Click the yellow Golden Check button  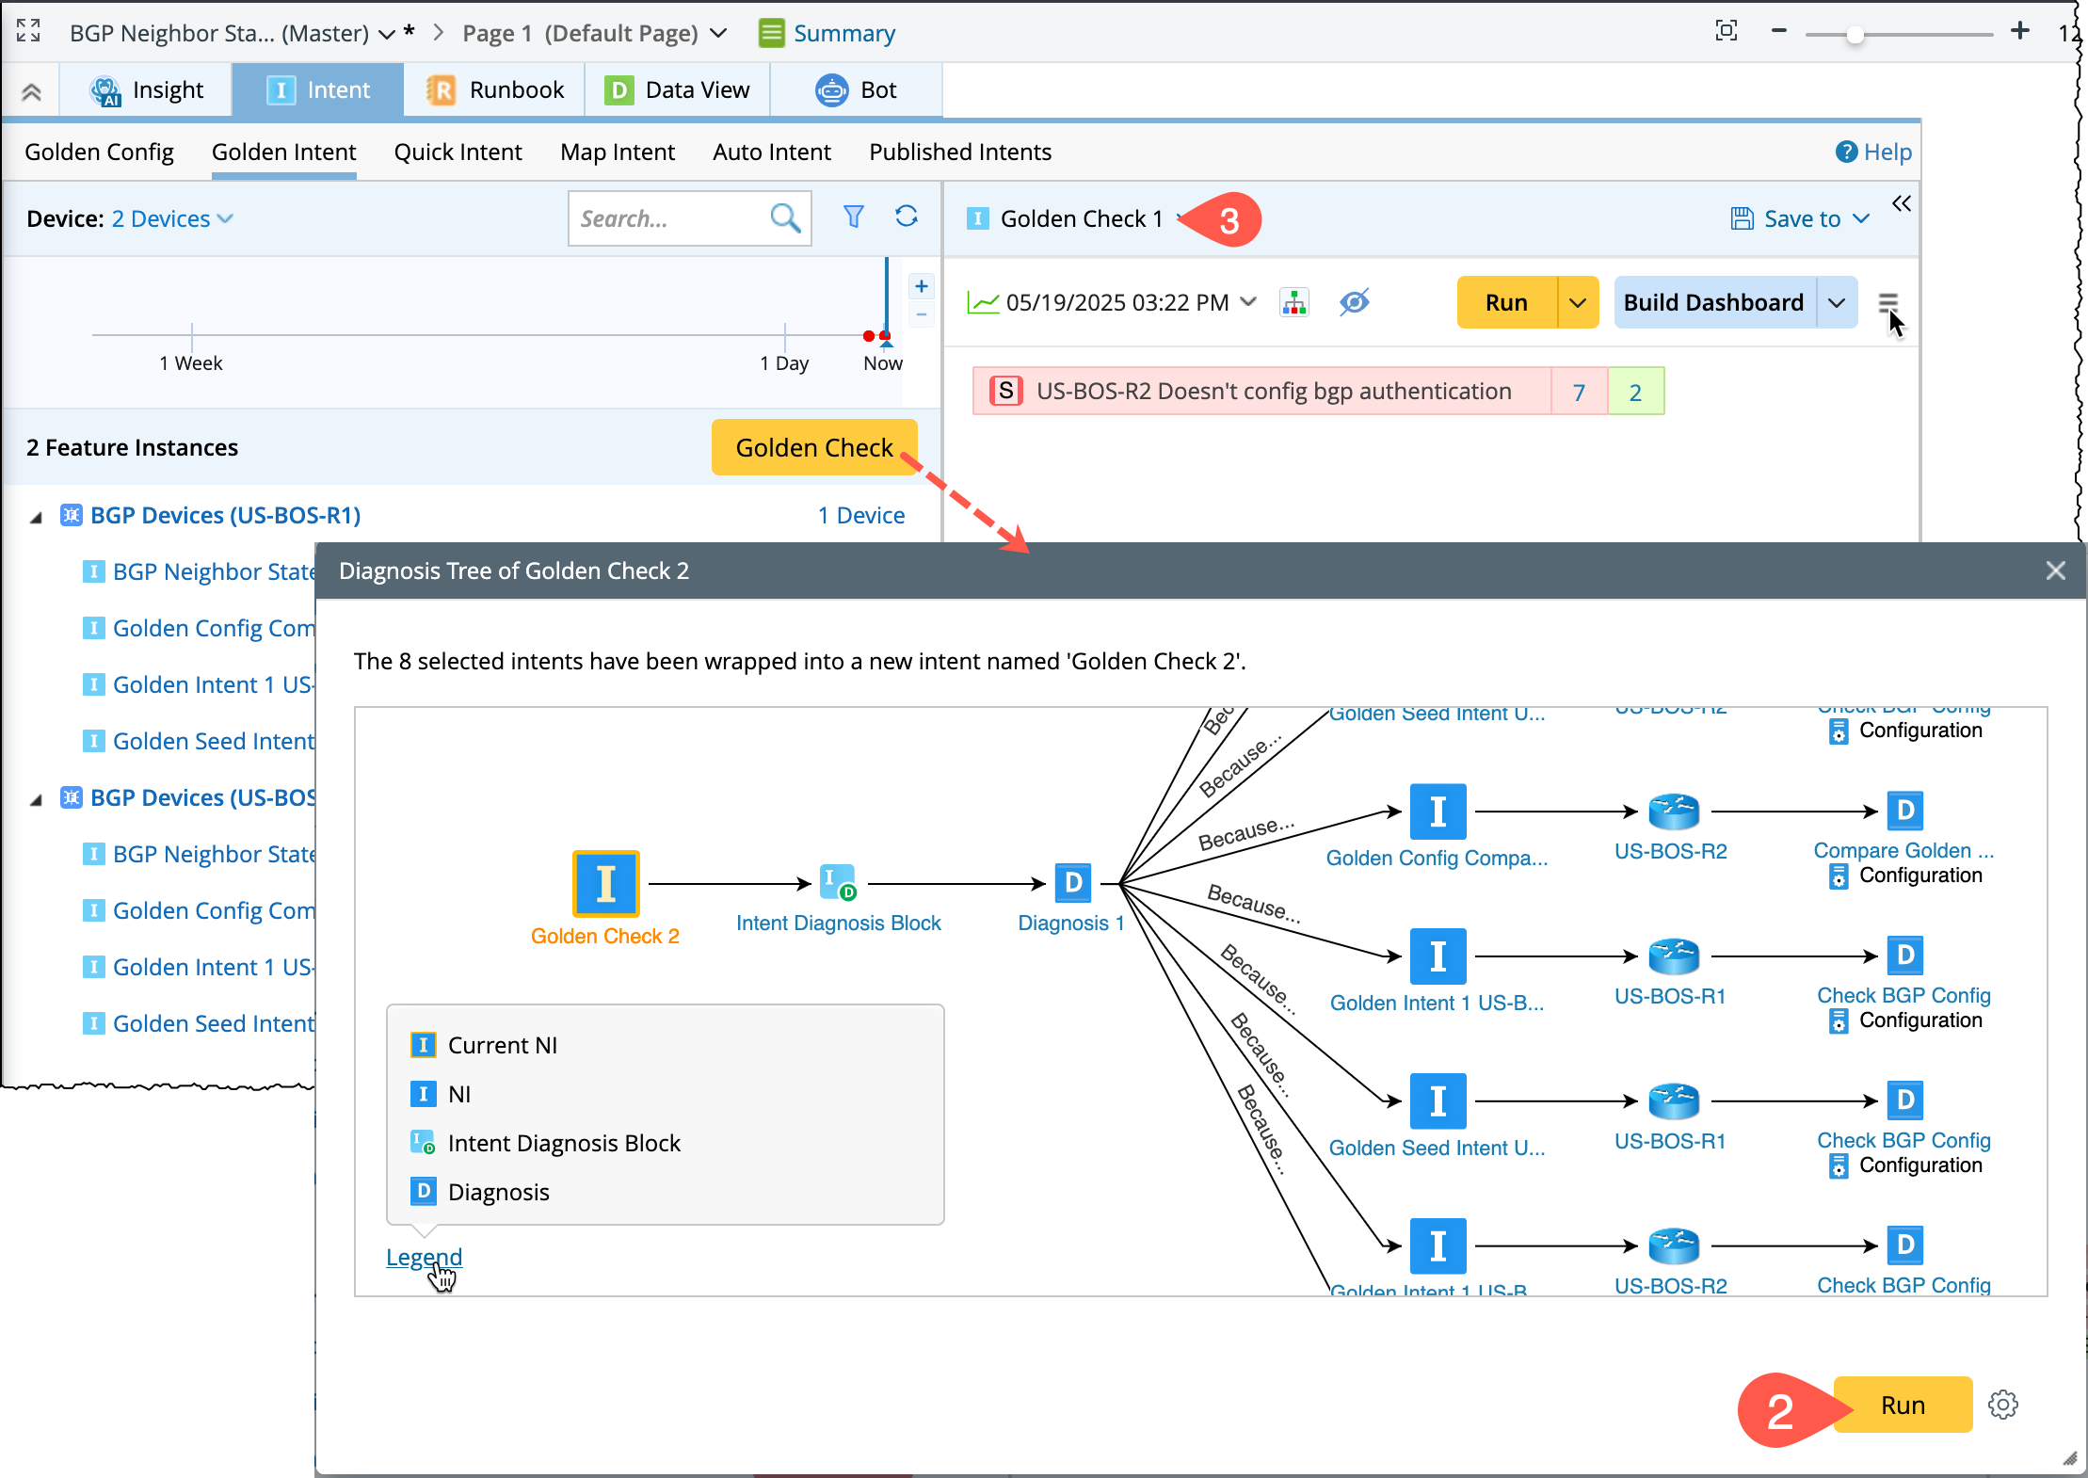(813, 448)
